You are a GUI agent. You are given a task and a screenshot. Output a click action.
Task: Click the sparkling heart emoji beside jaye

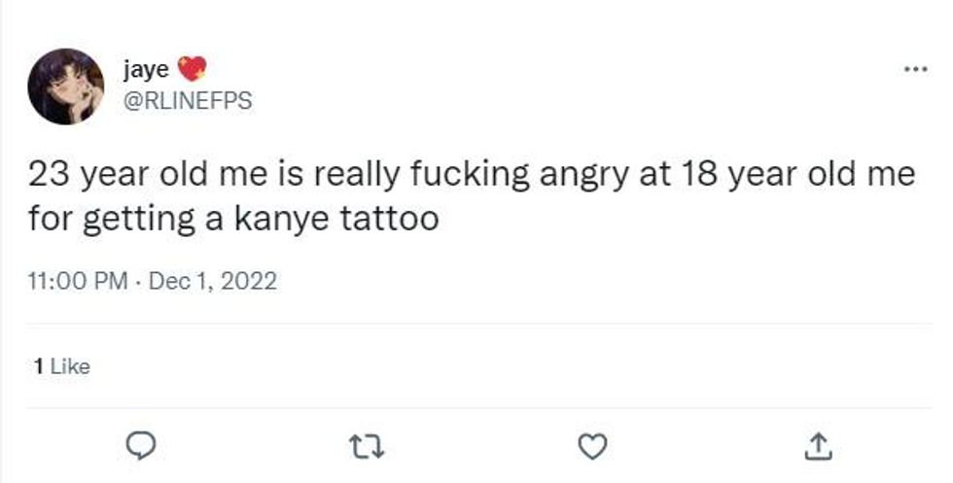coord(193,70)
